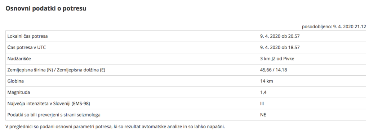This screenshot has width=369, height=133.
Task: Click the 'Čas potresa v UTC' label
Action: (x=27, y=48)
